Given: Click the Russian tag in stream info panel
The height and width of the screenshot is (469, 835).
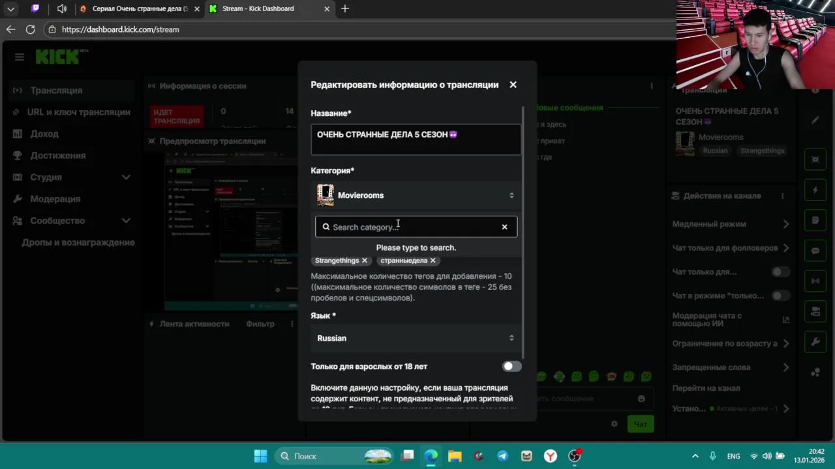Looking at the screenshot, I should click(x=715, y=150).
